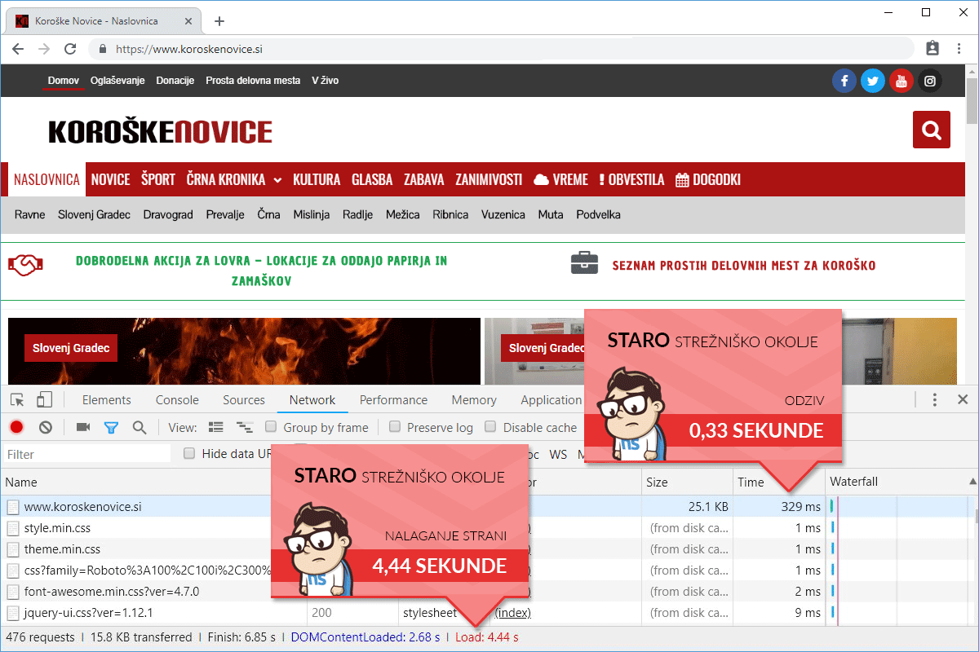This screenshot has height=652, width=979.
Task: Open the Prosta delovna mesta link
Action: coord(253,81)
